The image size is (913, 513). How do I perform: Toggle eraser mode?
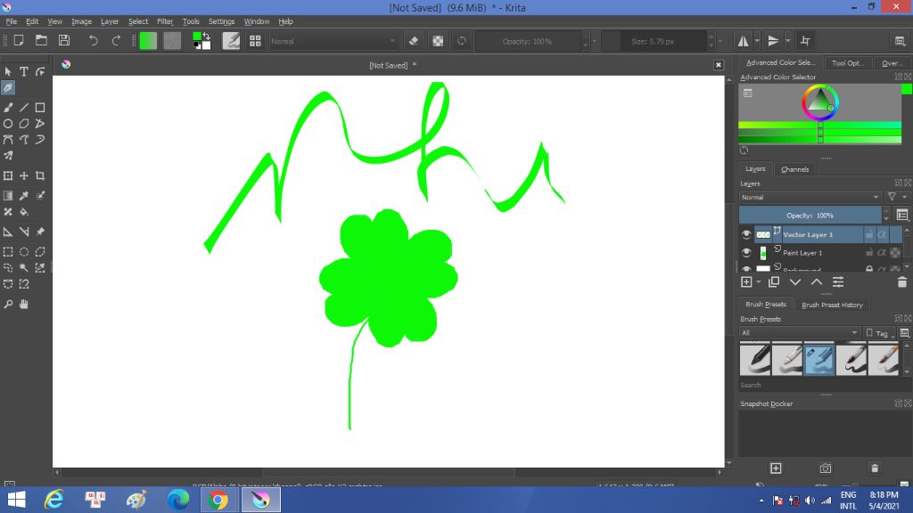[414, 41]
